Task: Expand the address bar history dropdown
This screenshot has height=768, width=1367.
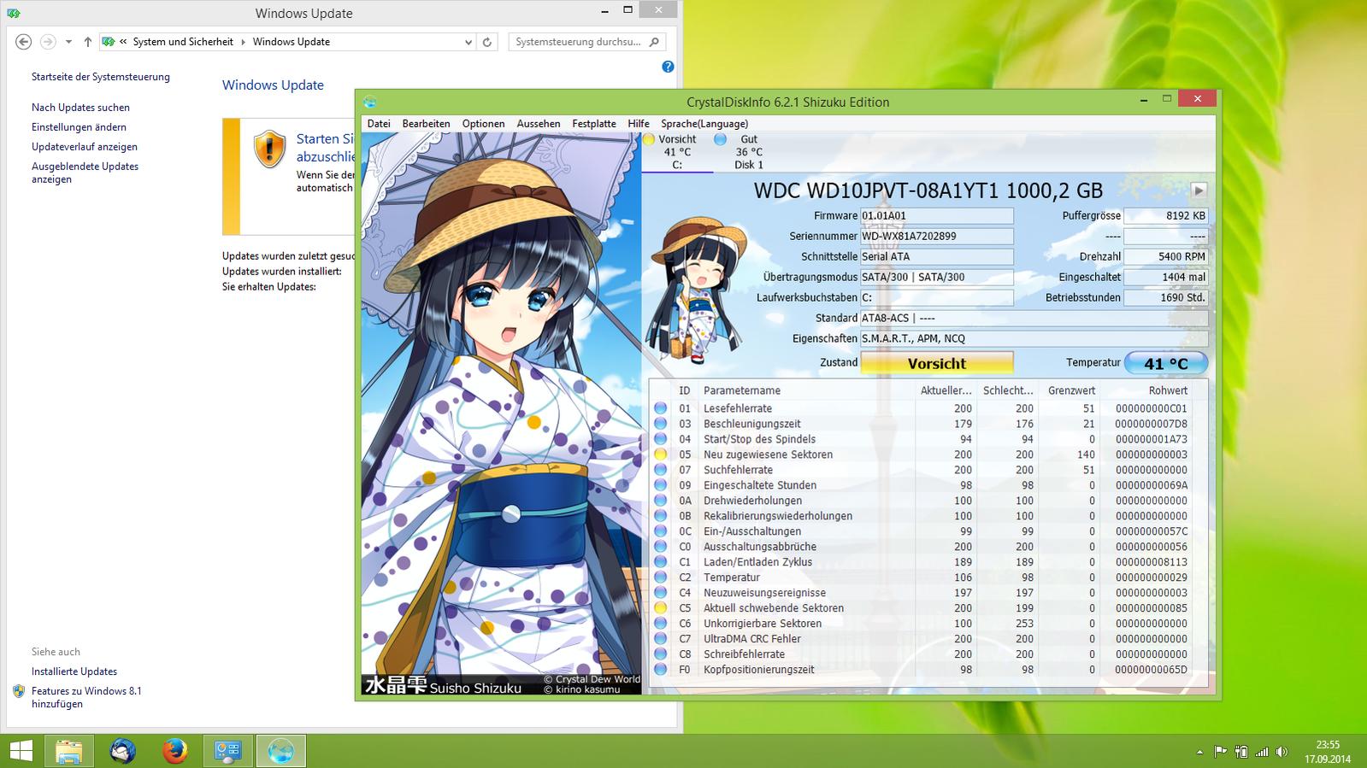Action: pos(468,42)
